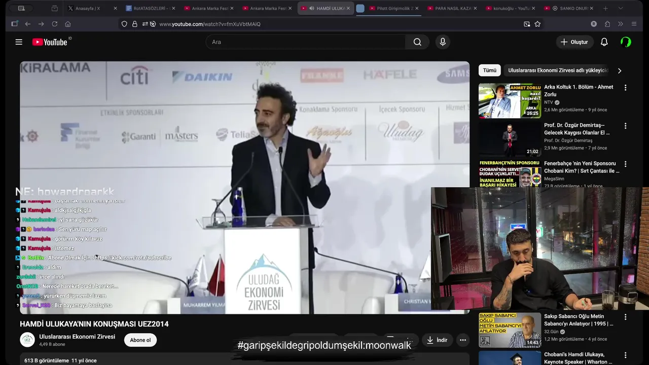Reload the current page
The width and height of the screenshot is (649, 365).
(x=54, y=24)
